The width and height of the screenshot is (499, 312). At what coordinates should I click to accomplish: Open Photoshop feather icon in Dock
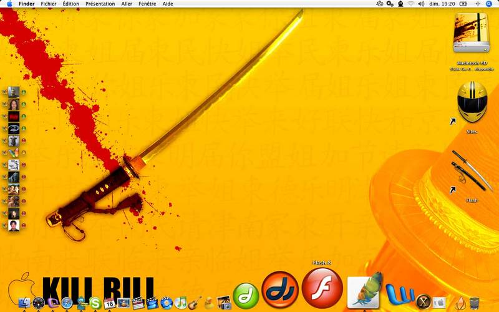[x=364, y=290]
